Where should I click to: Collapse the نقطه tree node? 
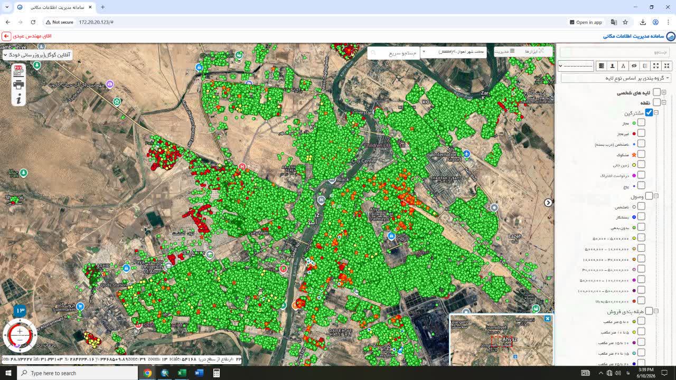664,102
